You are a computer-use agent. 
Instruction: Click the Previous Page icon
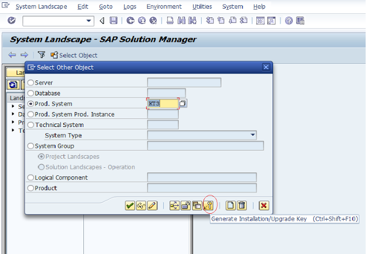point(221,21)
